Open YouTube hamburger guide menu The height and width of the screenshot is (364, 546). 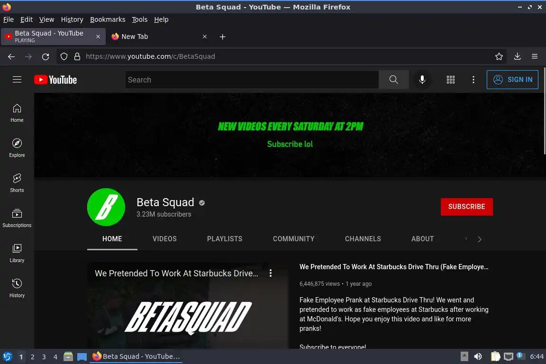pyautogui.click(x=17, y=80)
